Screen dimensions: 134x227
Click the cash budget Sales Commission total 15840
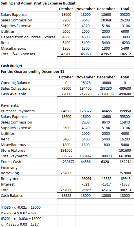(x=125, y=122)
